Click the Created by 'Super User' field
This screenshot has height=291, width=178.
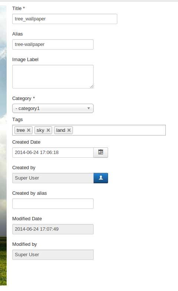click(53, 178)
